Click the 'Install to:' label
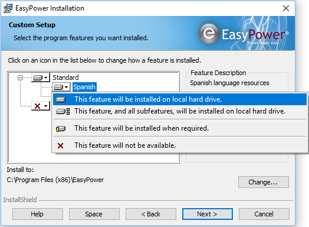The image size is (309, 227). pos(20,170)
